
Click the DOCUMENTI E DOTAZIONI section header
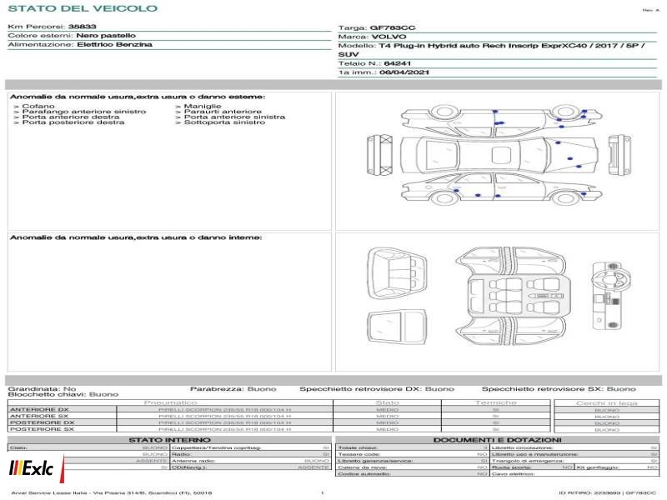coord(497,440)
